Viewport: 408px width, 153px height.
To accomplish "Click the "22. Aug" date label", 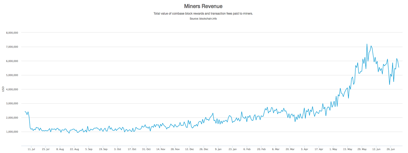I will (x=74, y=149).
